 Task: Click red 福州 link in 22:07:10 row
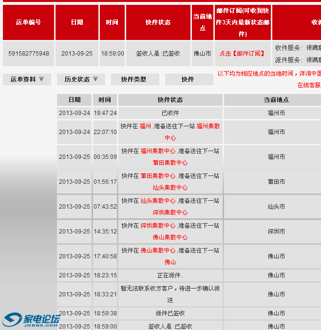(145, 126)
